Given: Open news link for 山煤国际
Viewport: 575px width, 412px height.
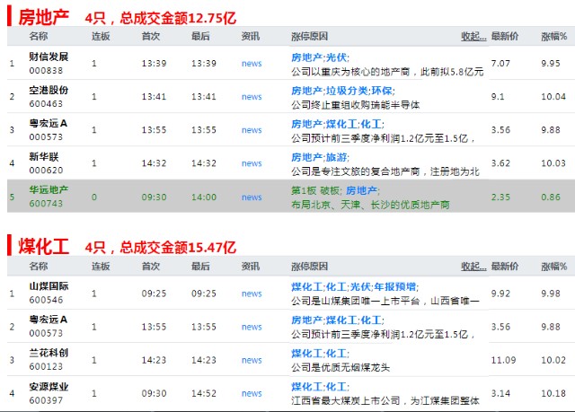Looking at the screenshot, I should click(x=252, y=294).
